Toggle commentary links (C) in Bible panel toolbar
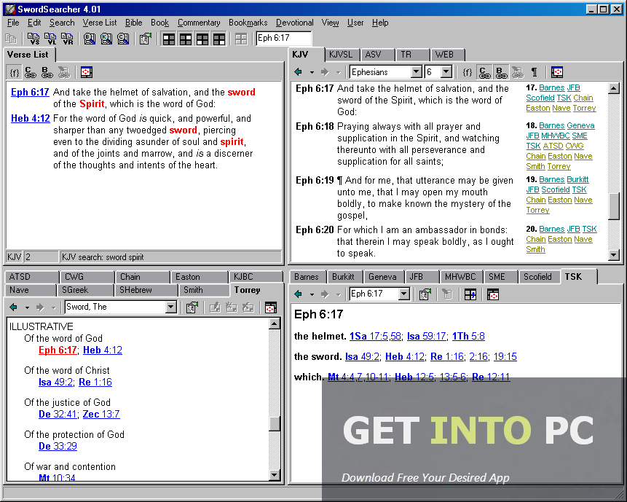The width and height of the screenshot is (627, 502). pos(484,72)
